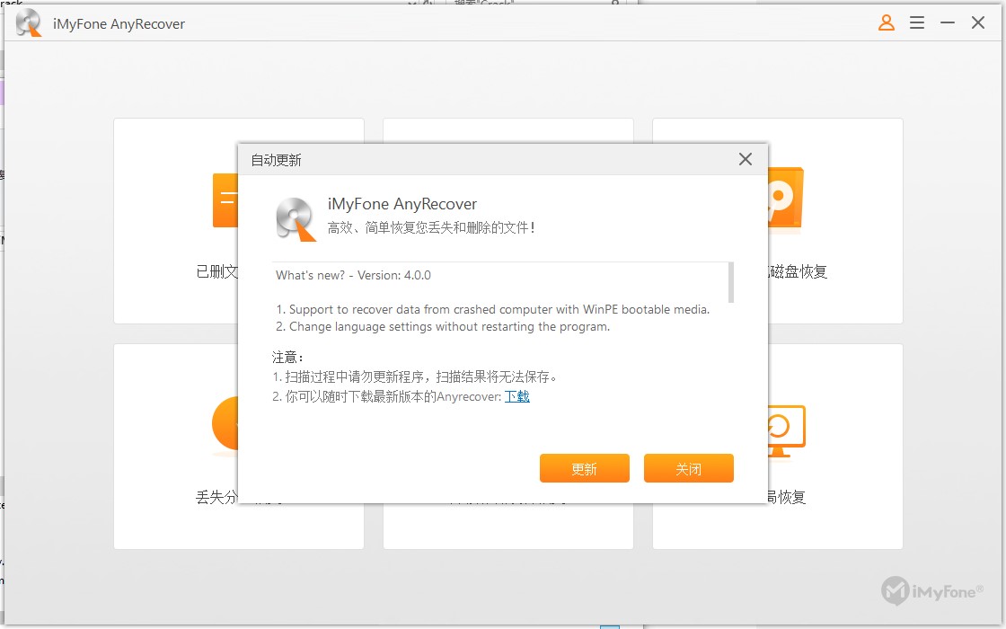Click the AnyRecover disc logo in title bar

pyautogui.click(x=28, y=23)
